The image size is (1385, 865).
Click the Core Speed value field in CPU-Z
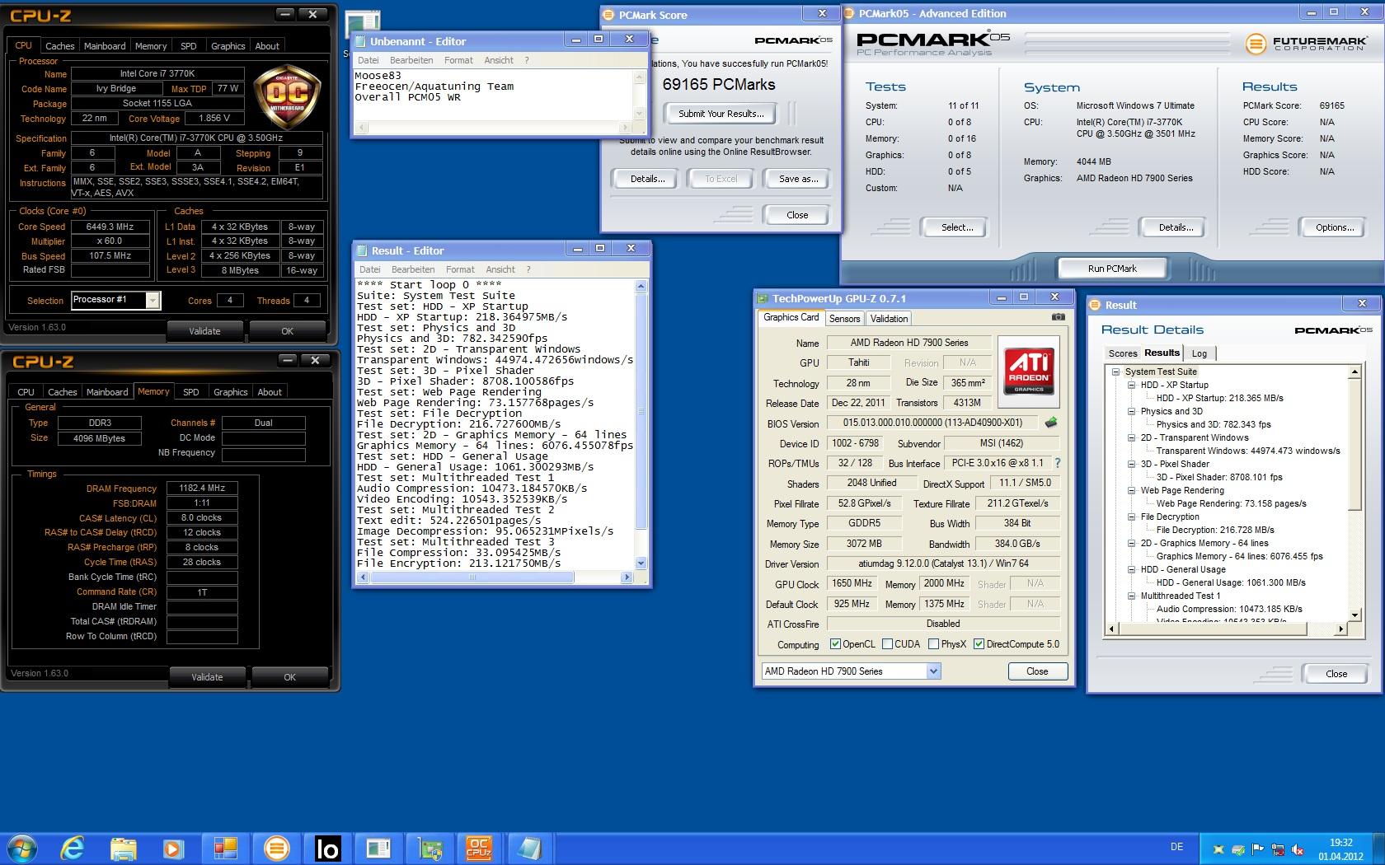coord(110,227)
